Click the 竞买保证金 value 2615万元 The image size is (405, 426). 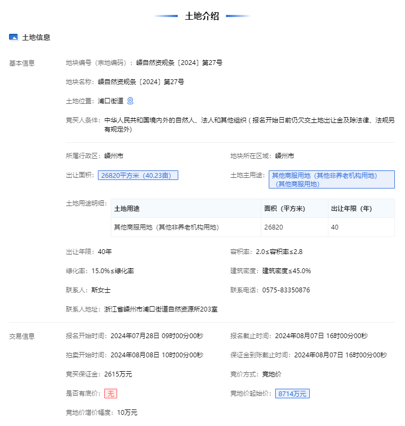(118, 374)
